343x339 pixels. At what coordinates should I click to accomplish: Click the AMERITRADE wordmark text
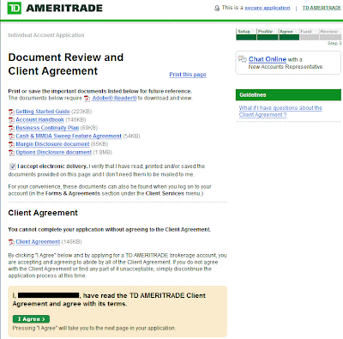coord(64,8)
